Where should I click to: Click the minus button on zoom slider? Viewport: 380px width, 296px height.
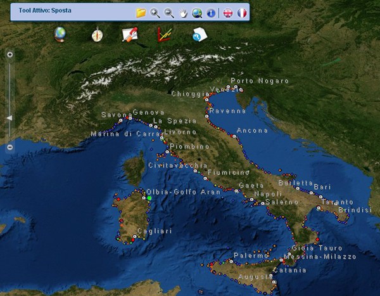click(x=9, y=147)
